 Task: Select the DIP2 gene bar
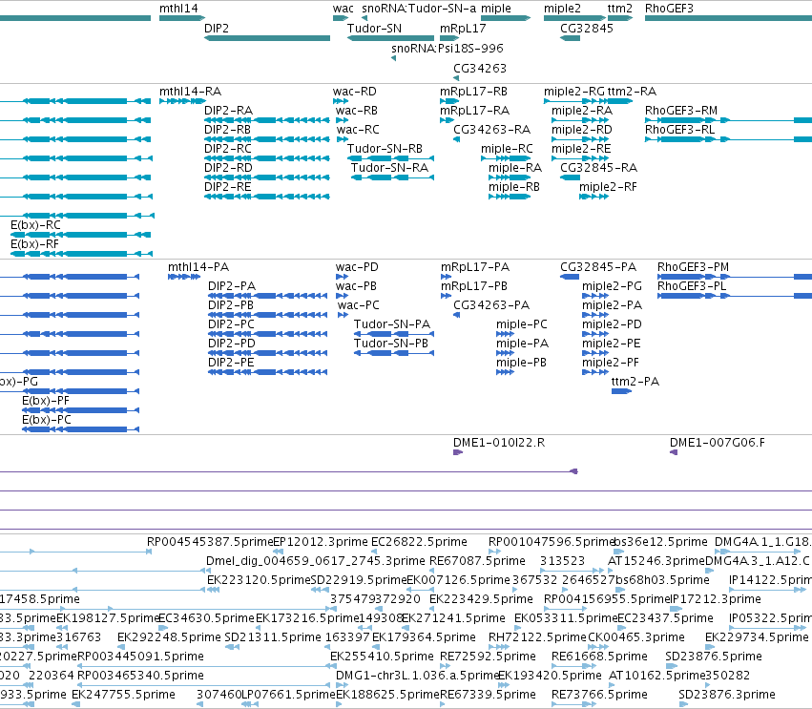(267, 38)
